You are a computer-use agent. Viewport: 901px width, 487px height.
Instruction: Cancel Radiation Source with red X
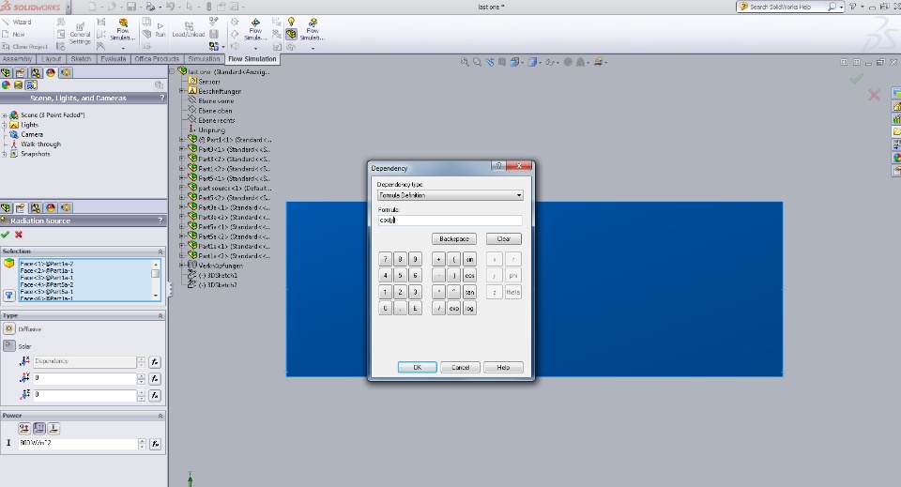19,235
